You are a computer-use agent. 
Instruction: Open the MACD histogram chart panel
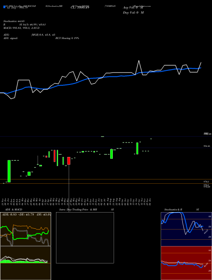click(x=25, y=263)
